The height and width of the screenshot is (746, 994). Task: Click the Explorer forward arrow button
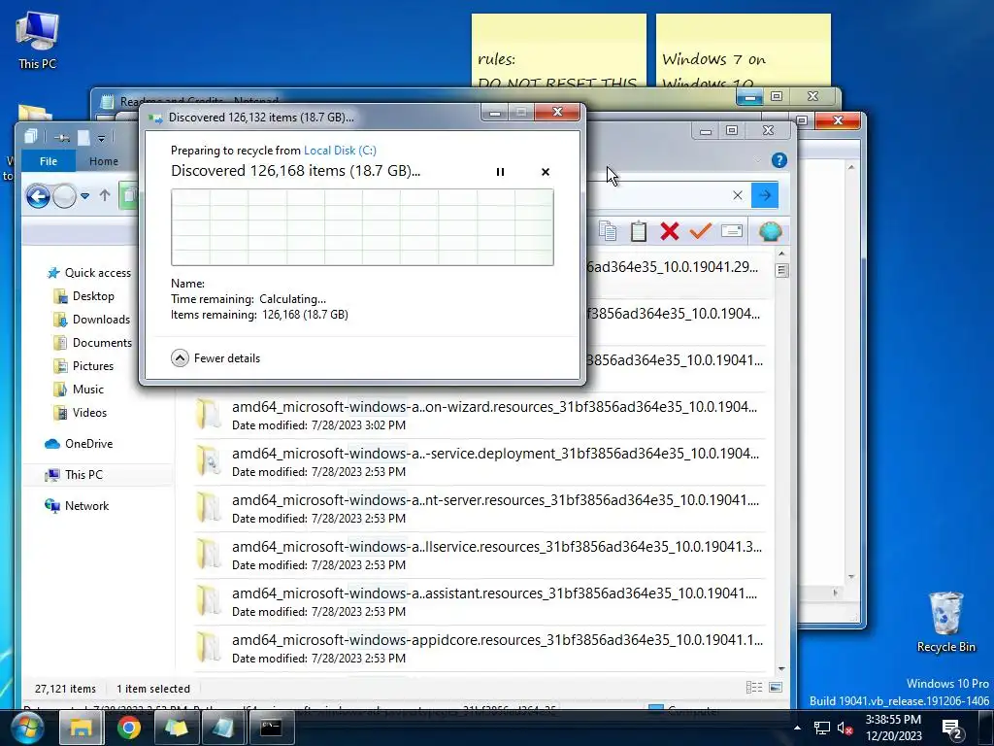coord(64,196)
